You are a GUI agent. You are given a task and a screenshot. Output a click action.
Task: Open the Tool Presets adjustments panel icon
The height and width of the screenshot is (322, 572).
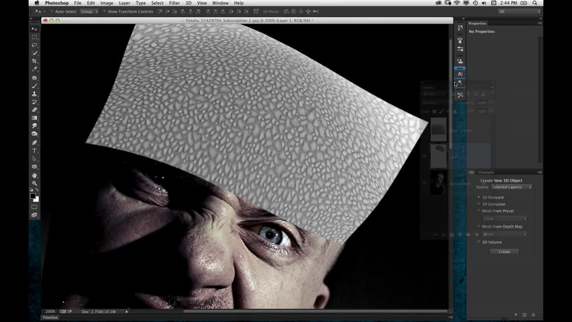click(x=460, y=49)
